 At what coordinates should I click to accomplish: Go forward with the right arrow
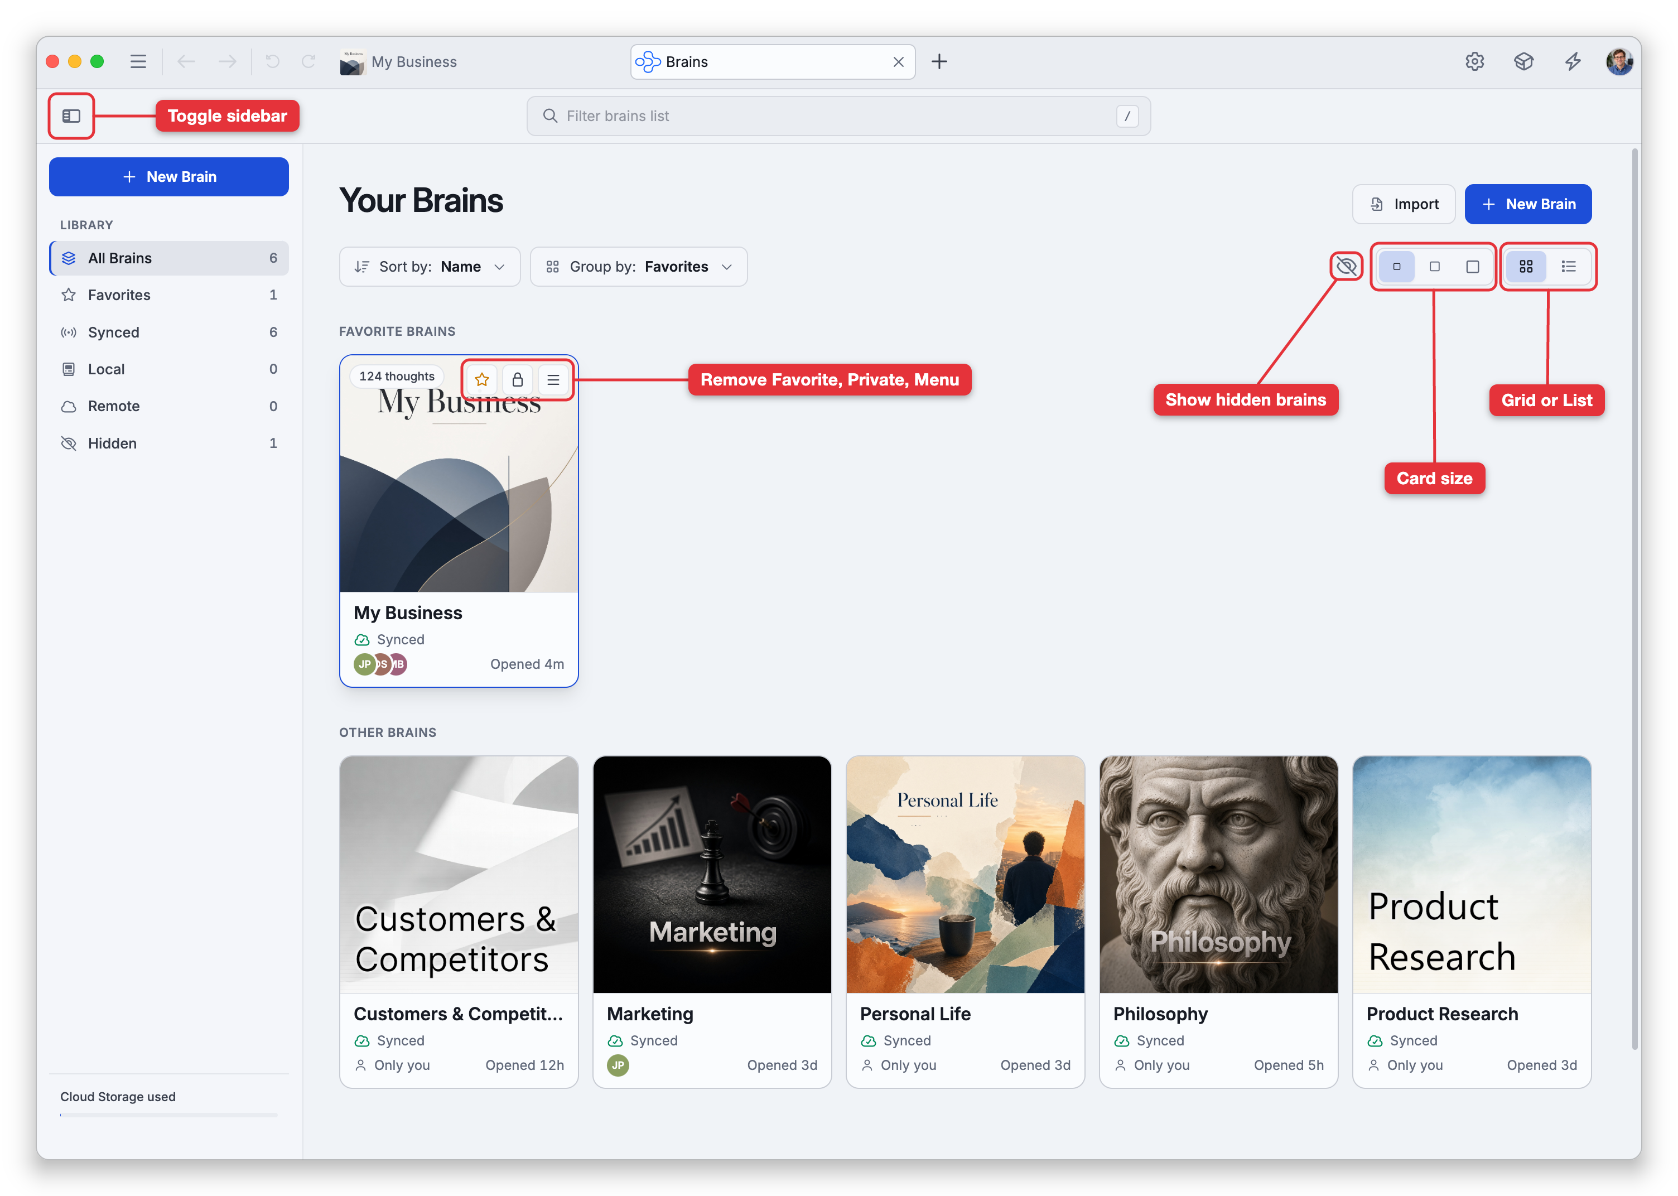pyautogui.click(x=228, y=61)
